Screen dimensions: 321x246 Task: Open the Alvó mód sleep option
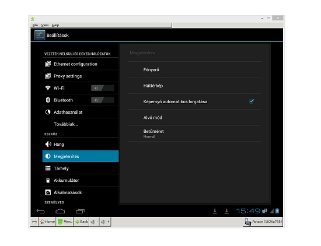click(194, 118)
